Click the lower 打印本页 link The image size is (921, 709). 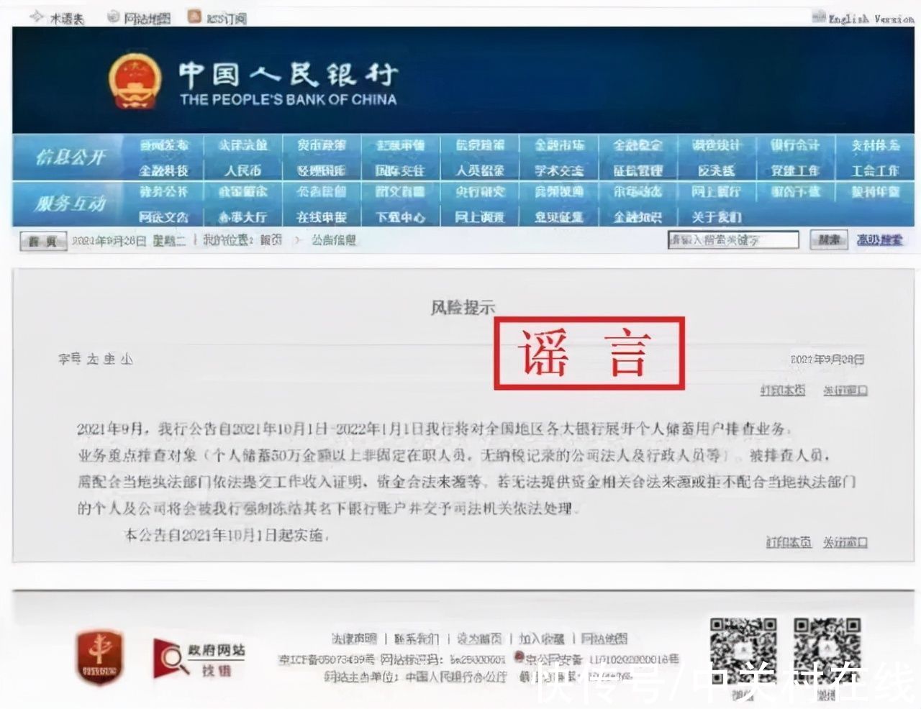789,542
